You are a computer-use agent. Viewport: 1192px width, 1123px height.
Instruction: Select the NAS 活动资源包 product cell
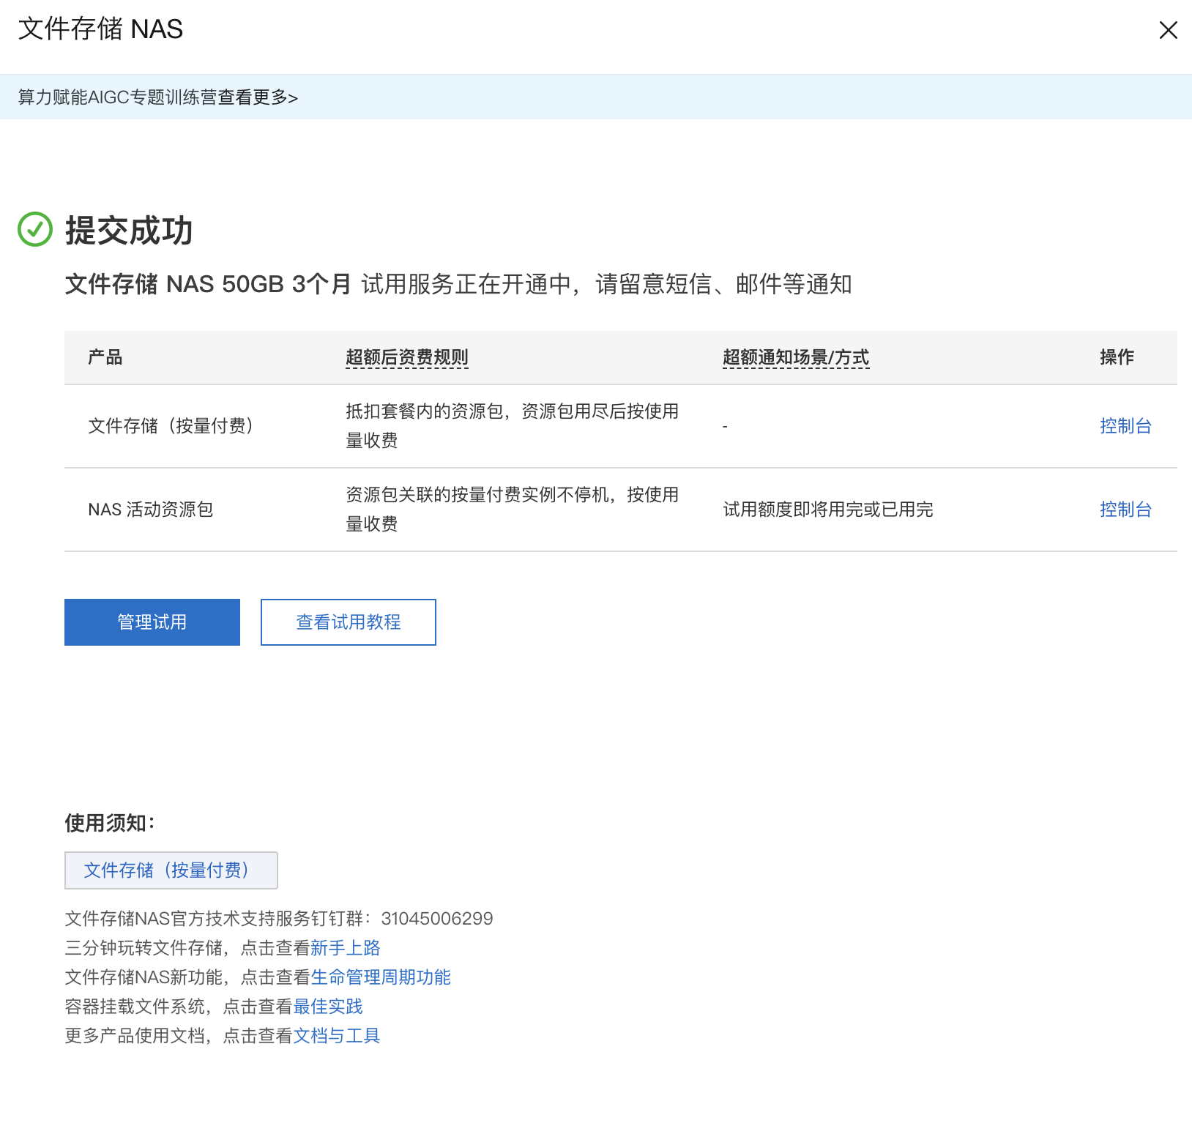pos(151,510)
